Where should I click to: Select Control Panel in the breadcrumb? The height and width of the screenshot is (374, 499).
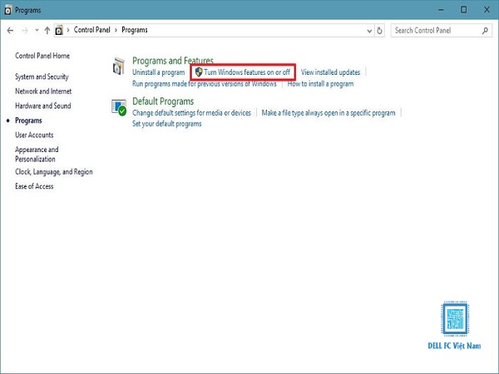coord(92,30)
